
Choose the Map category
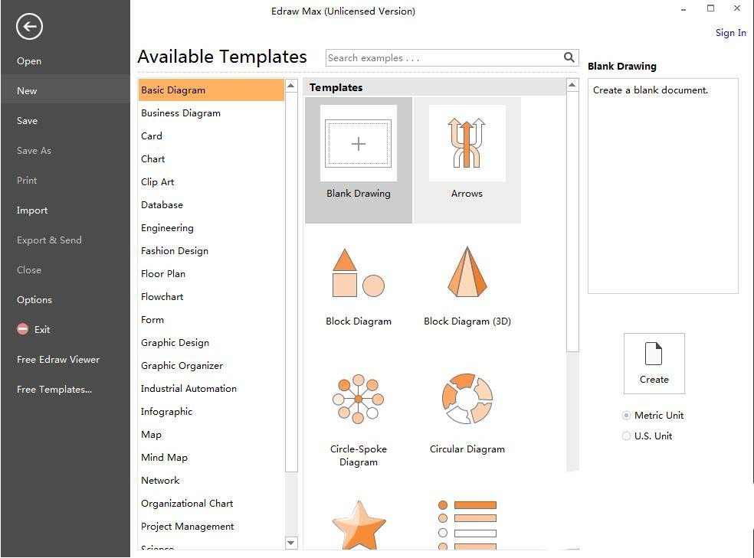click(x=151, y=435)
